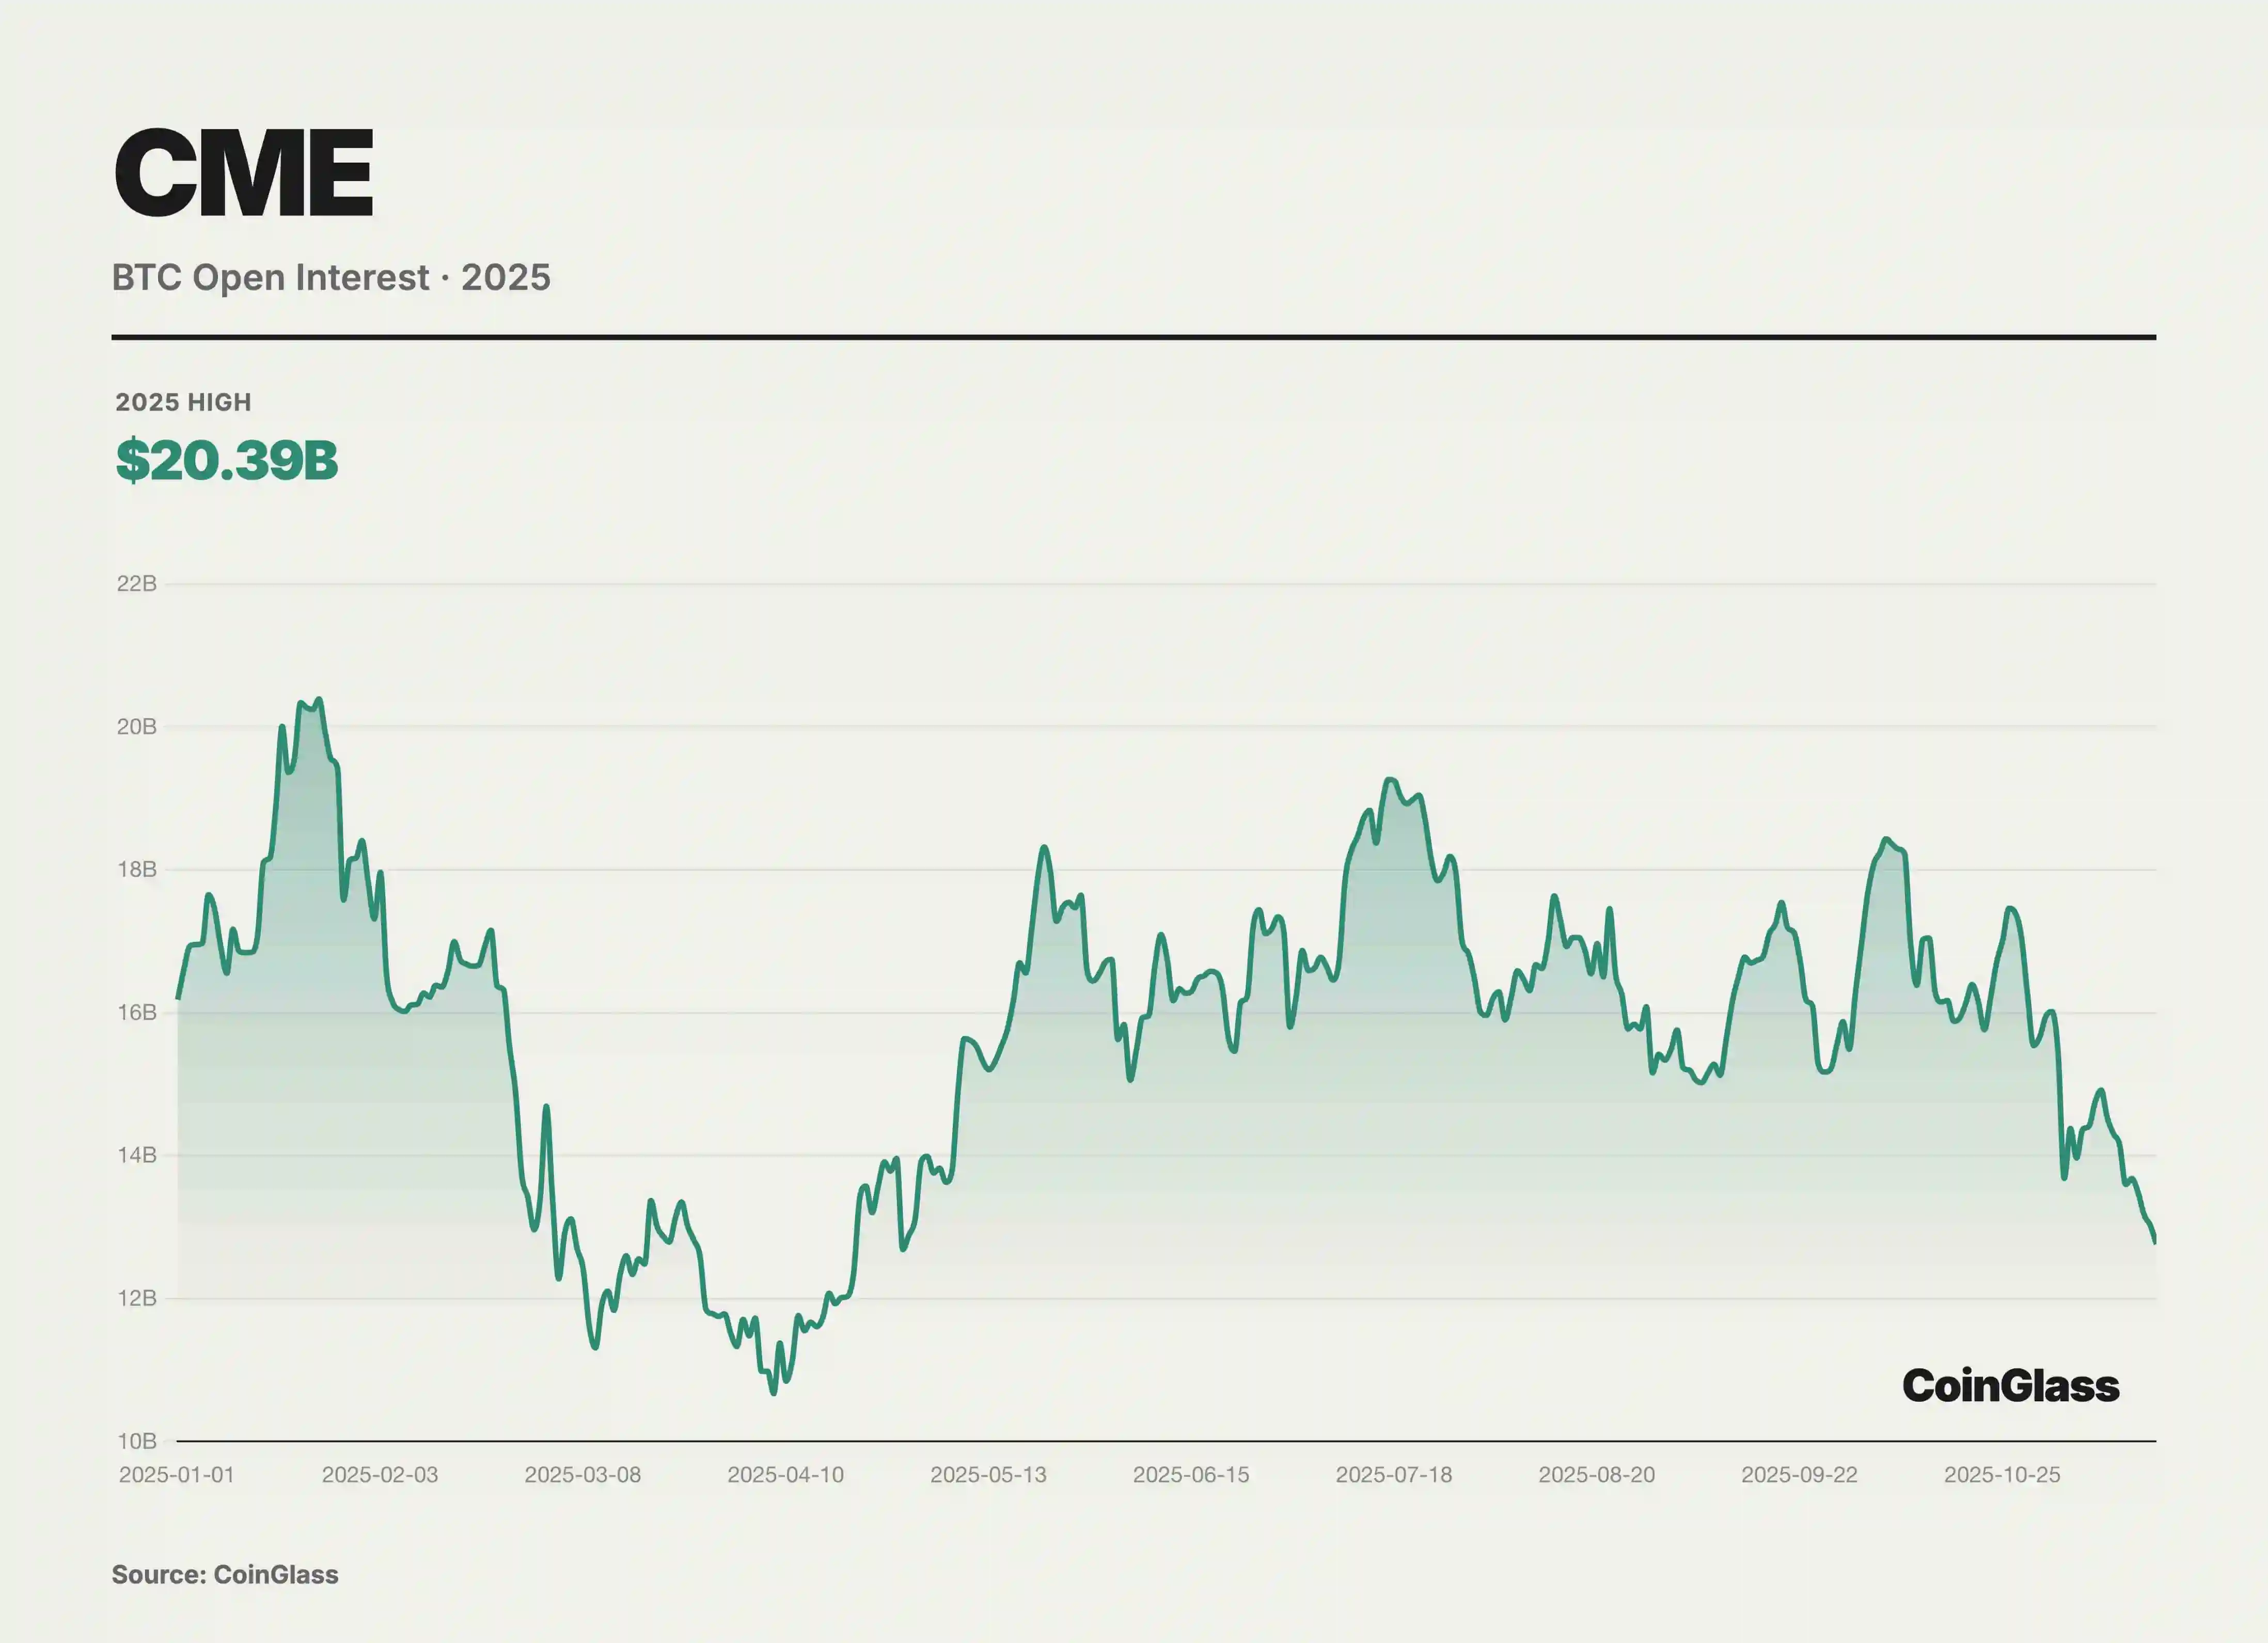2268x1643 pixels.
Task: Click the 10B y-axis label
Action: [137, 1442]
